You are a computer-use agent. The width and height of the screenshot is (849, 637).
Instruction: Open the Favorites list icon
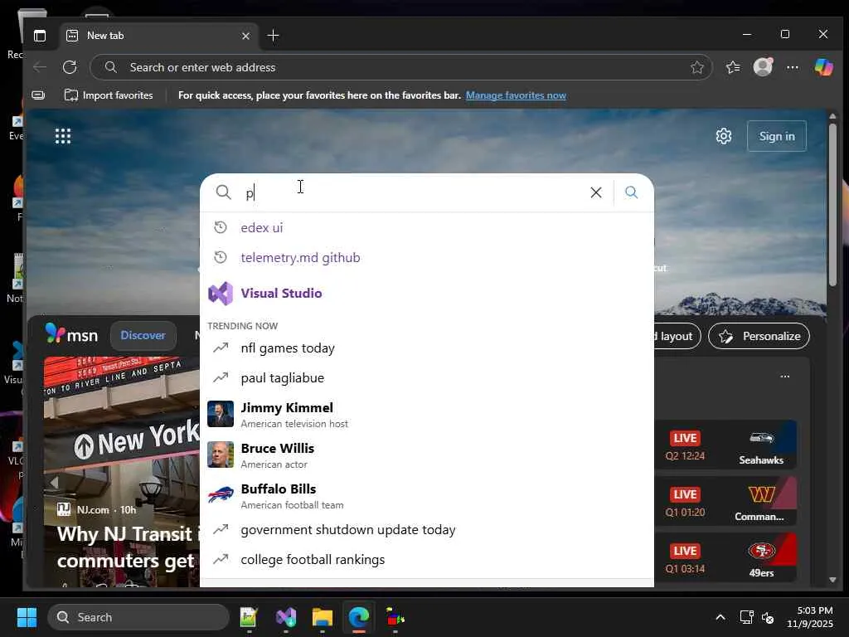click(733, 67)
